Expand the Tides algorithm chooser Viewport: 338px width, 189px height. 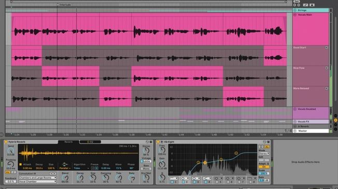tap(81, 168)
